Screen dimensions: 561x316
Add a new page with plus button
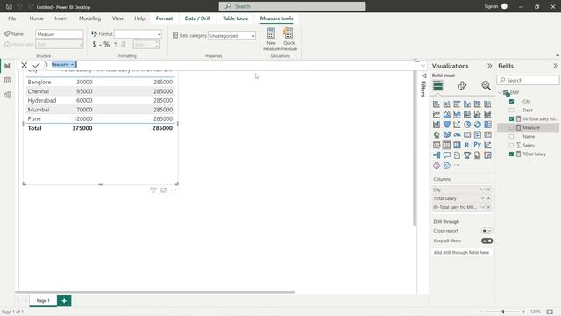(x=64, y=300)
